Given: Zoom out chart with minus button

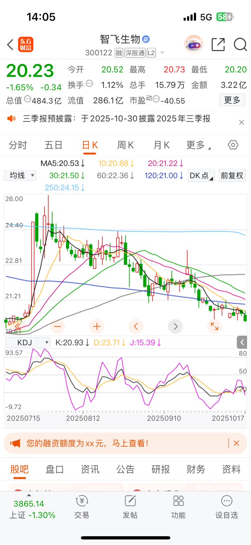Looking at the screenshot, I should click(58, 326).
